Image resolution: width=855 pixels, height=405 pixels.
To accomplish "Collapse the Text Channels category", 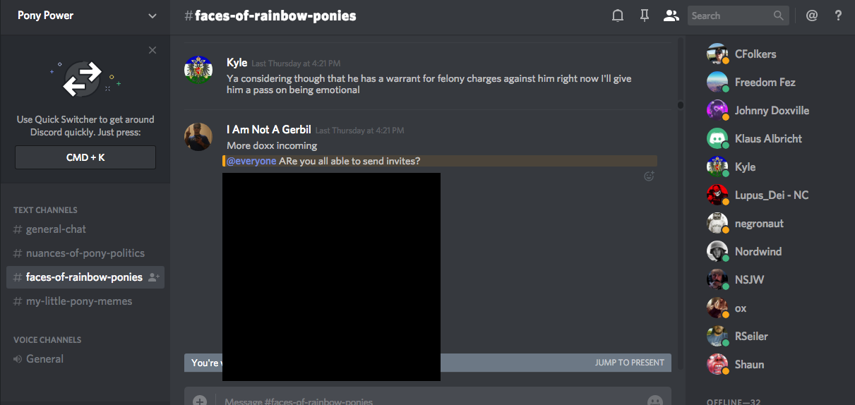I will 45,210.
